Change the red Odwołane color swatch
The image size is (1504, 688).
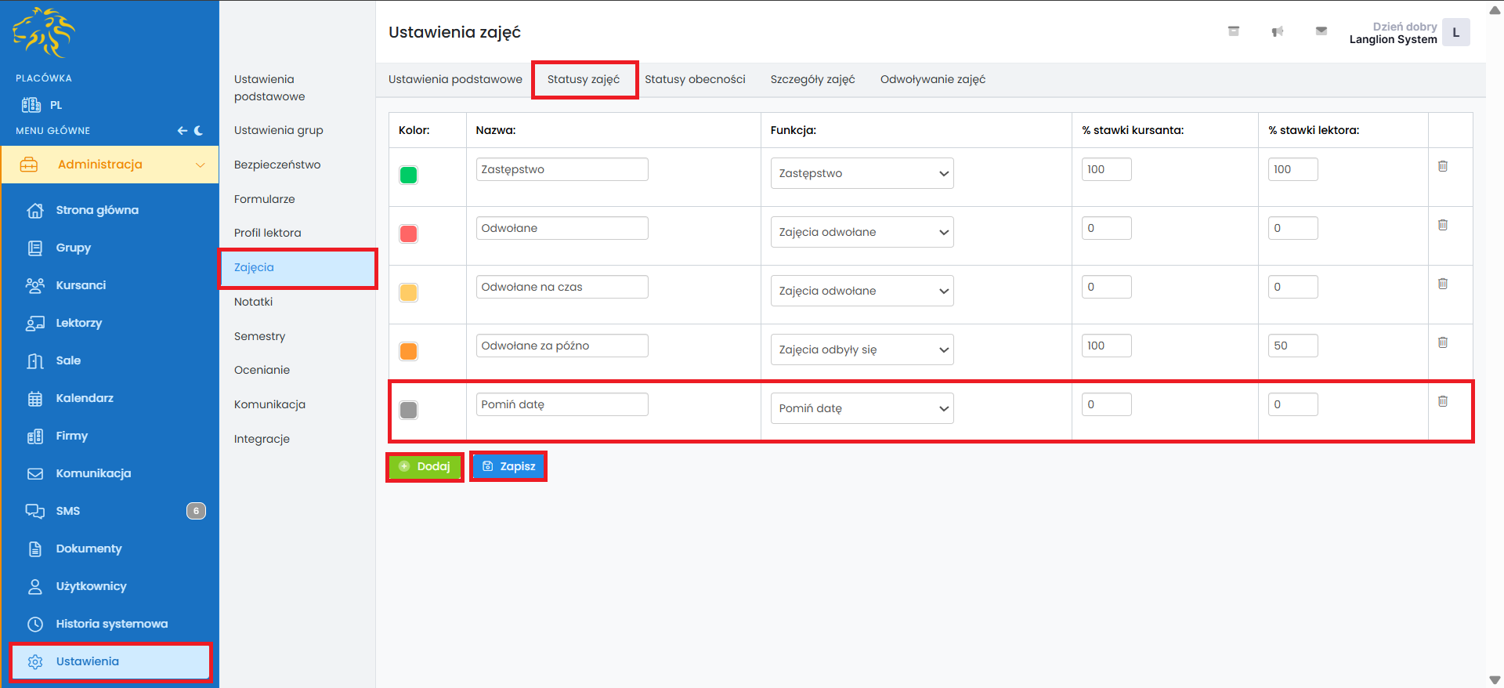[x=408, y=234]
